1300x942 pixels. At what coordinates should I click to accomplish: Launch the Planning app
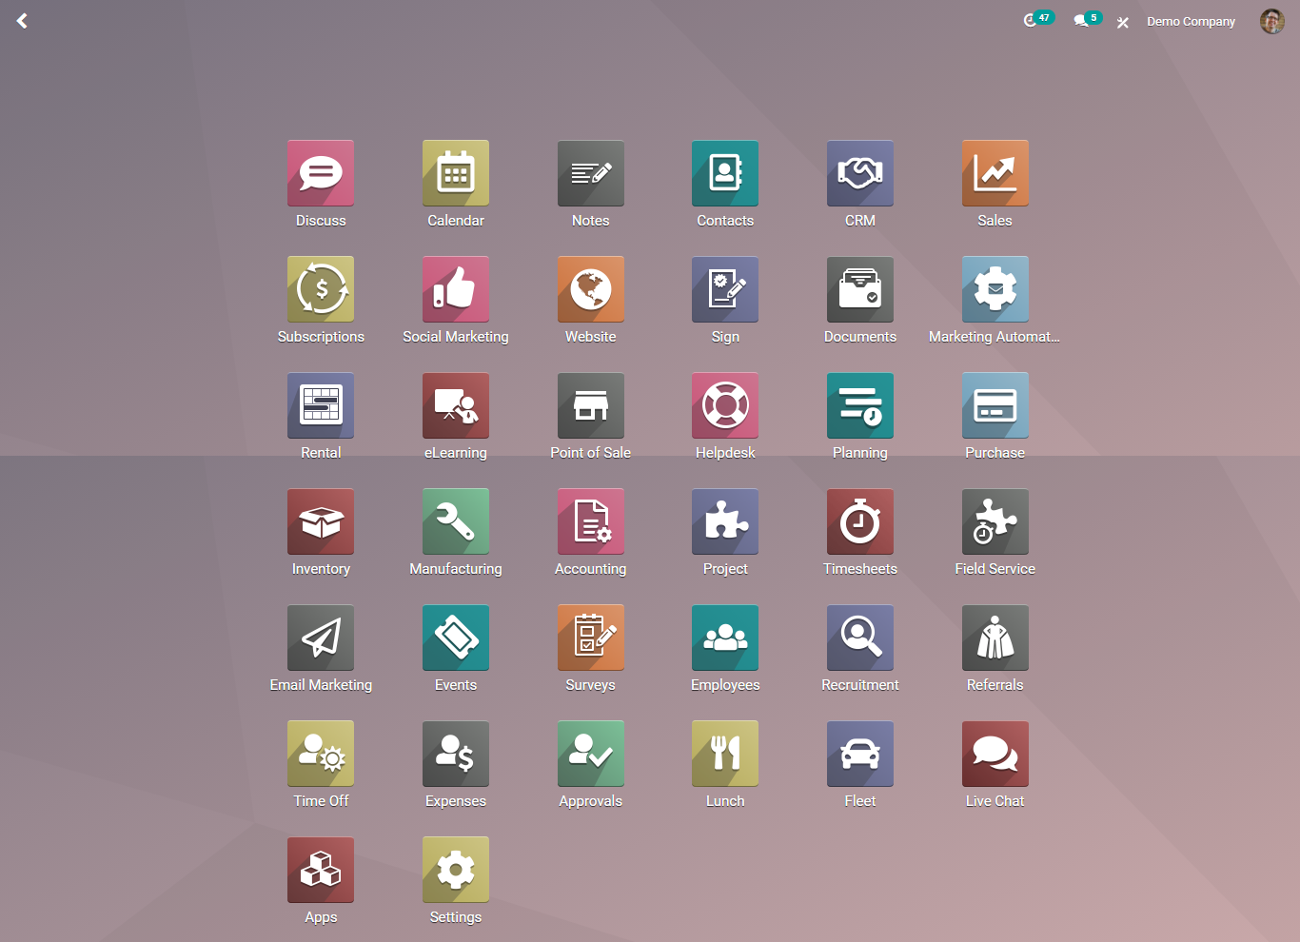click(x=860, y=405)
